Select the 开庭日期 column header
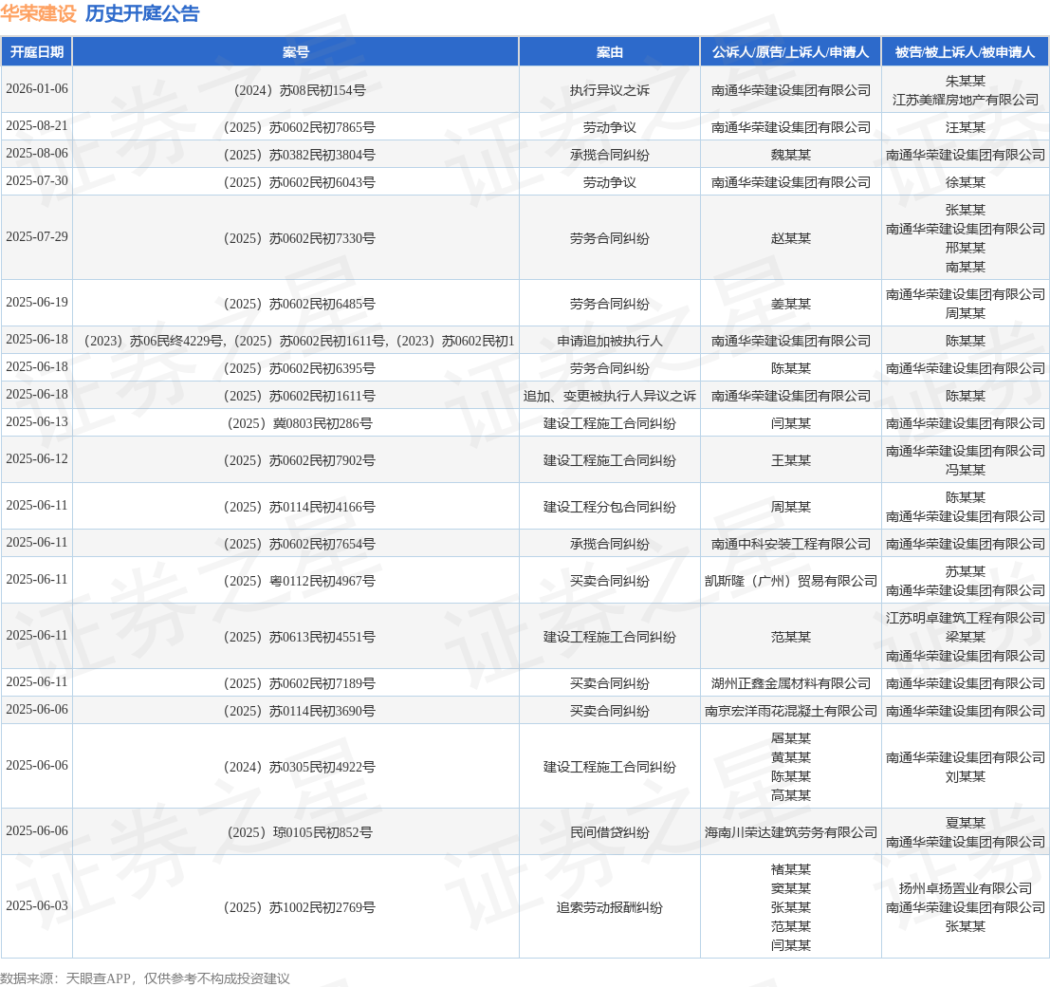Viewport: 1050px width, 987px height. click(x=37, y=52)
